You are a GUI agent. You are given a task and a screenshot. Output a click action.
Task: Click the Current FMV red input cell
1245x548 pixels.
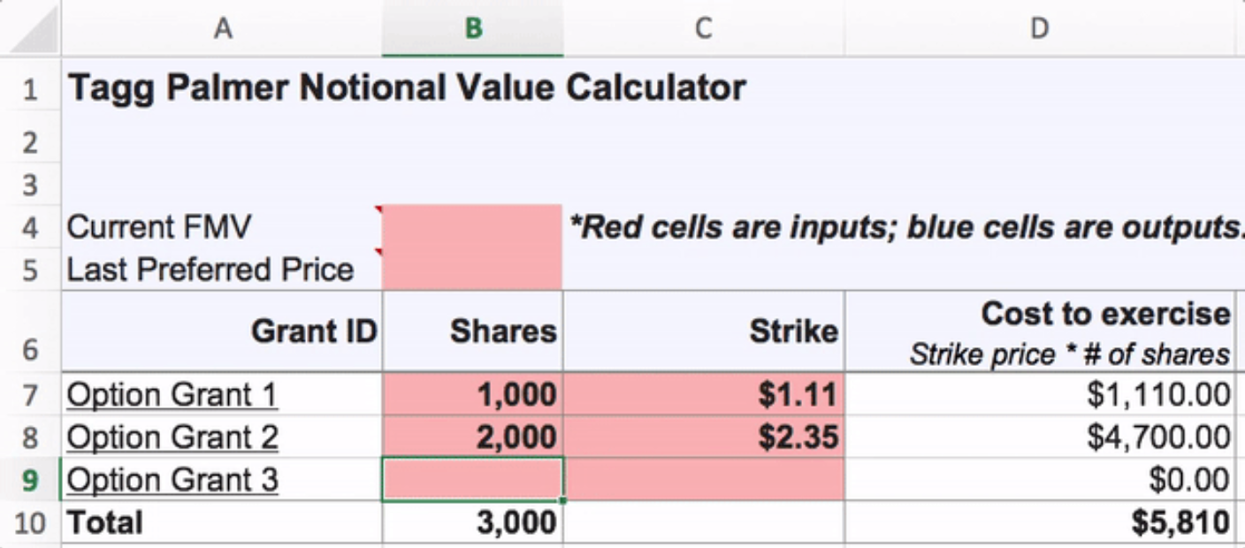(473, 226)
